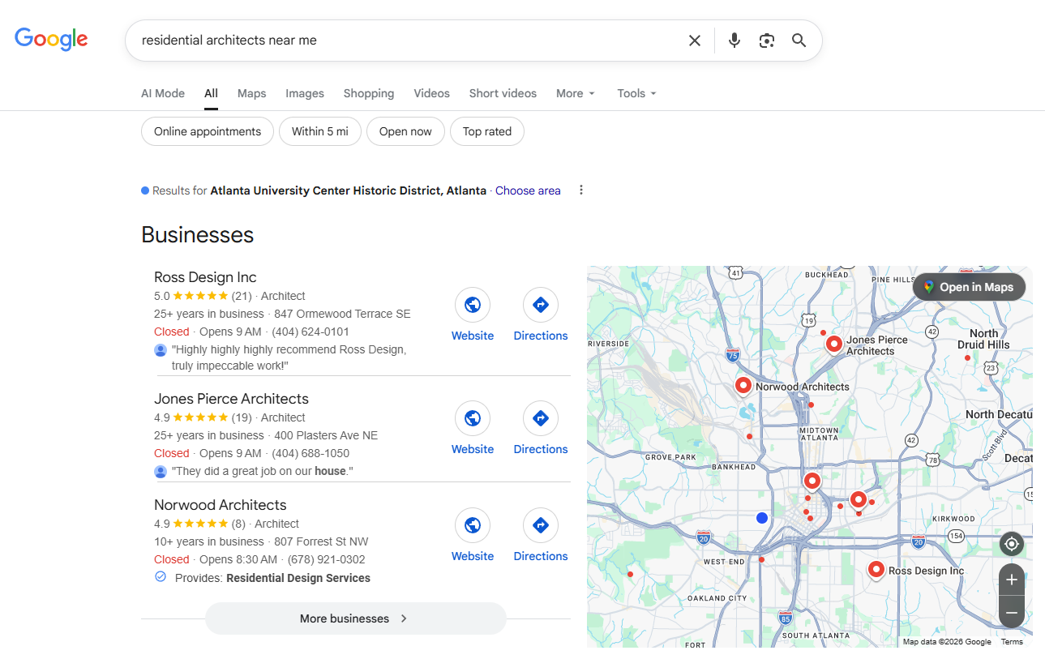Start voice search with microphone icon
This screenshot has width=1045, height=659.
point(734,41)
